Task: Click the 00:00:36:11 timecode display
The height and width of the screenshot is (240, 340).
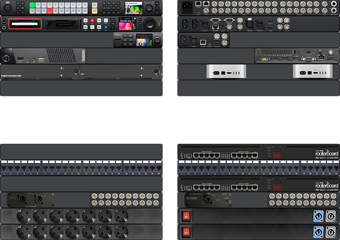Action: click(x=127, y=21)
